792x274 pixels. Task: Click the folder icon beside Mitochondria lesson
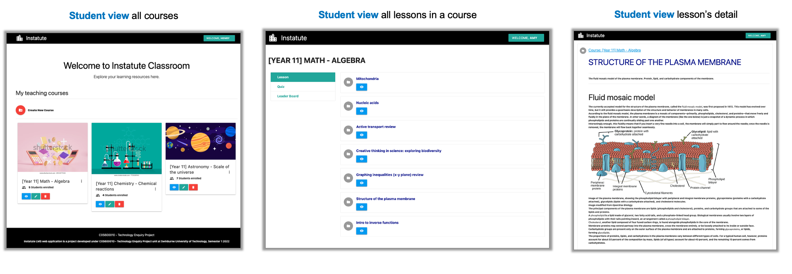coord(348,82)
